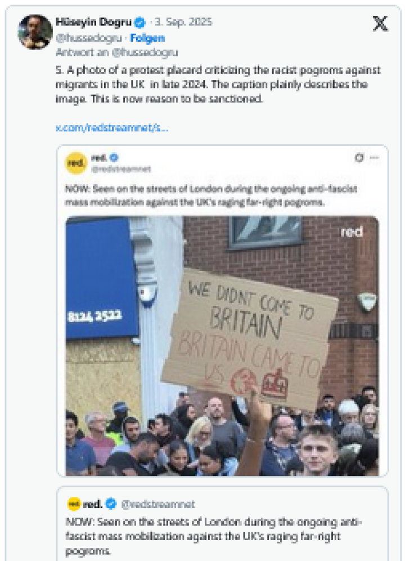
Task: Click the @redstreamnet handle in bottom card
Action: tap(158, 504)
